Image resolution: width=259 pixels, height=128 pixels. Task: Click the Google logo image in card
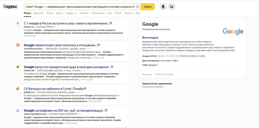tap(233, 31)
